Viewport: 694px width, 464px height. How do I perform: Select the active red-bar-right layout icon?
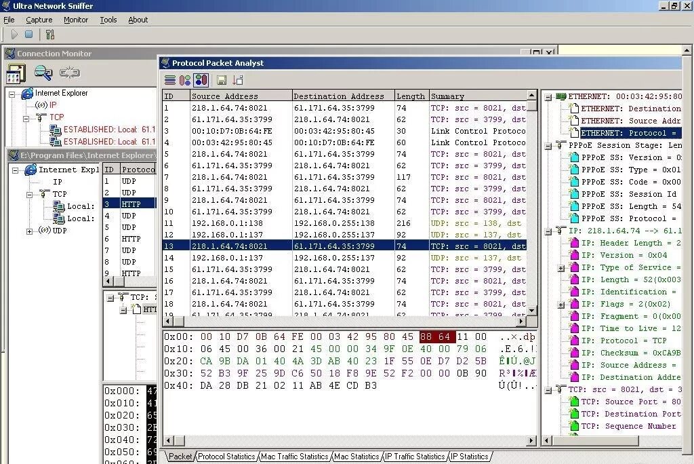[x=201, y=80]
